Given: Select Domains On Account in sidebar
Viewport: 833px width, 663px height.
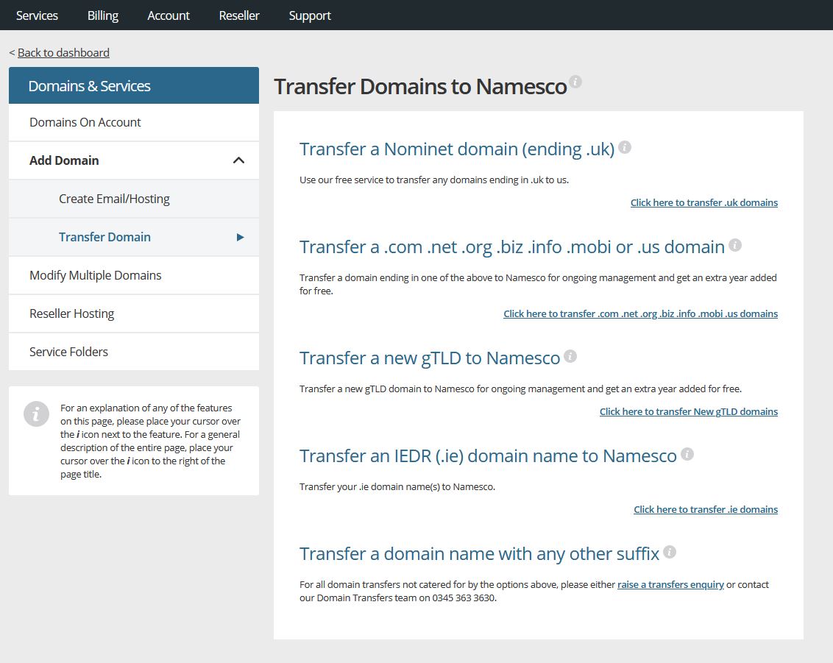Looking at the screenshot, I should coord(134,122).
